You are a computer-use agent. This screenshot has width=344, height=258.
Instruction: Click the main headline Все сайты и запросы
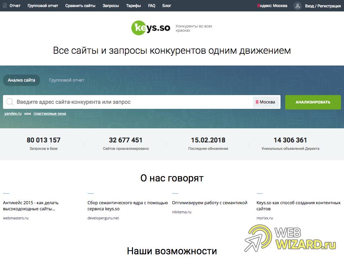coord(172,50)
